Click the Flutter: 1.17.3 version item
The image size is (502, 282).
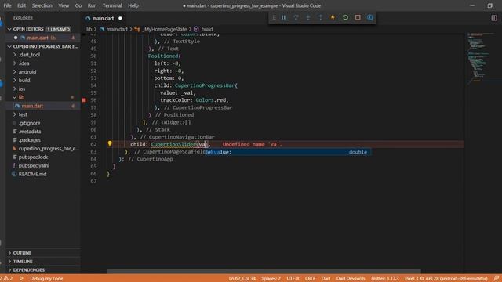(385, 279)
